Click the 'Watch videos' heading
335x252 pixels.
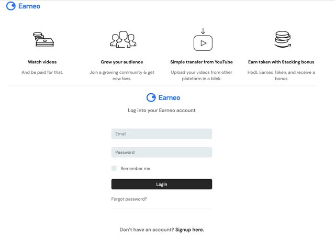[x=42, y=62]
